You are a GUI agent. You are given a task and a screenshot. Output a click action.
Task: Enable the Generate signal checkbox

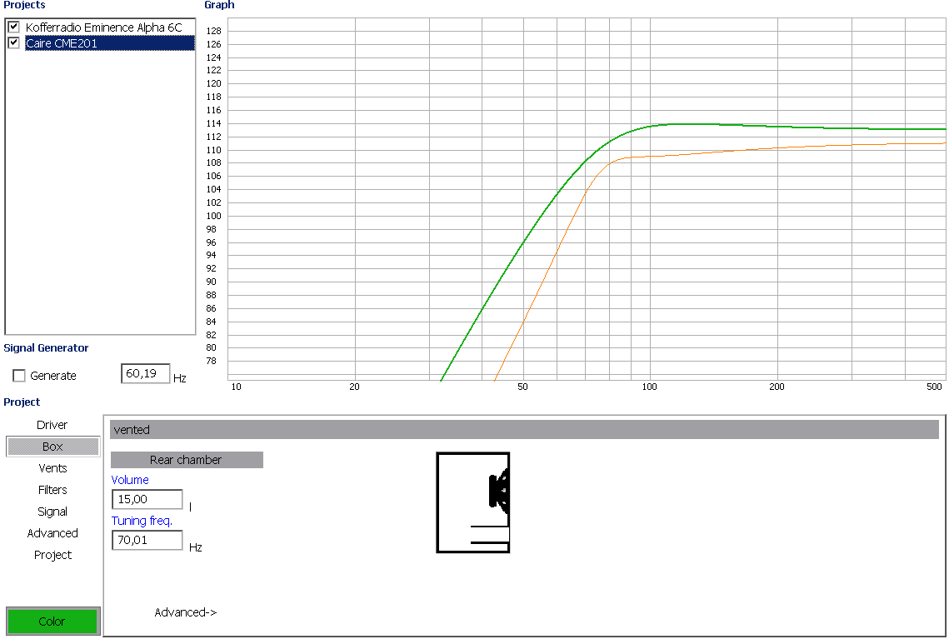[x=19, y=376]
